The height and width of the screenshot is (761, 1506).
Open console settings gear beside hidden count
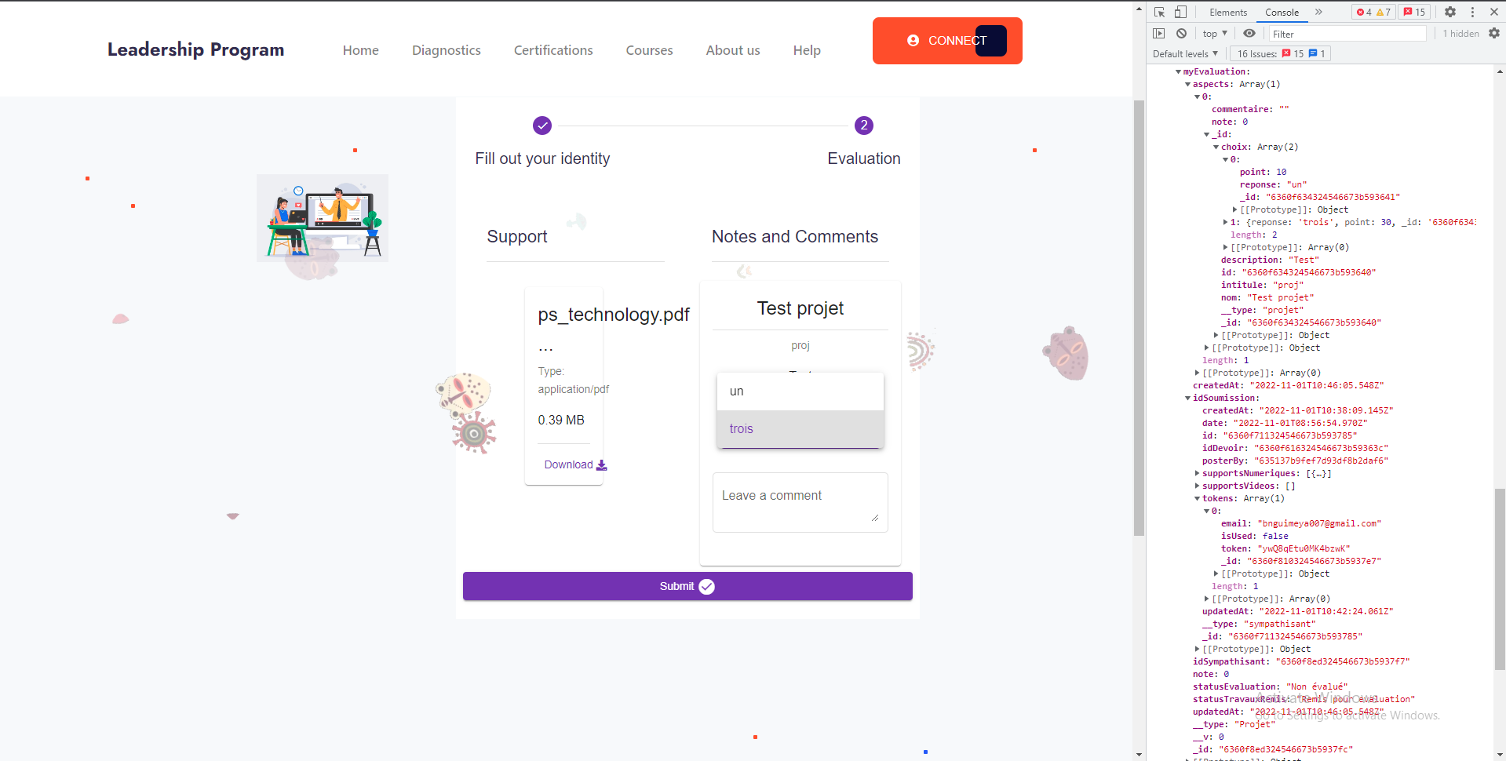tap(1494, 34)
